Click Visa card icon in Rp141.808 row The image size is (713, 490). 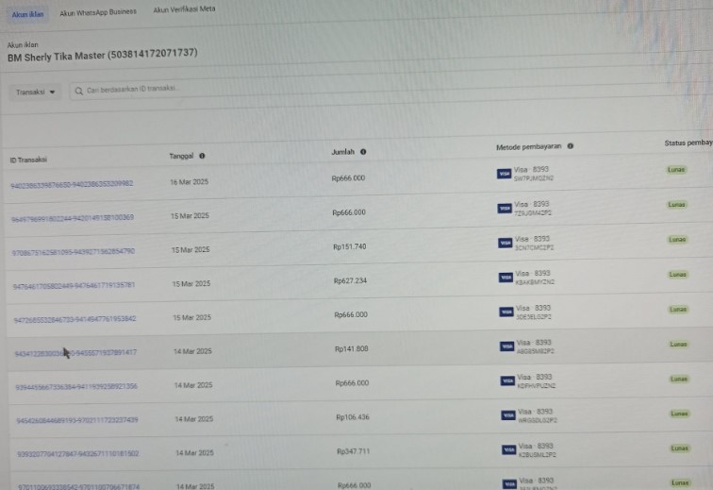click(x=506, y=346)
